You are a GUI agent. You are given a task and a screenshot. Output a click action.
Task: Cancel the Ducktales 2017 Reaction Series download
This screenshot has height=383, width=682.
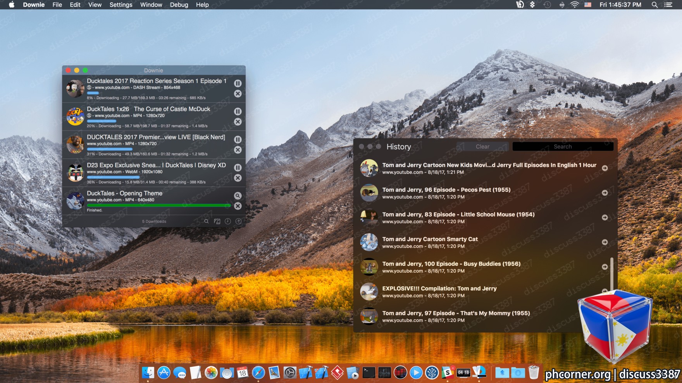(238, 94)
